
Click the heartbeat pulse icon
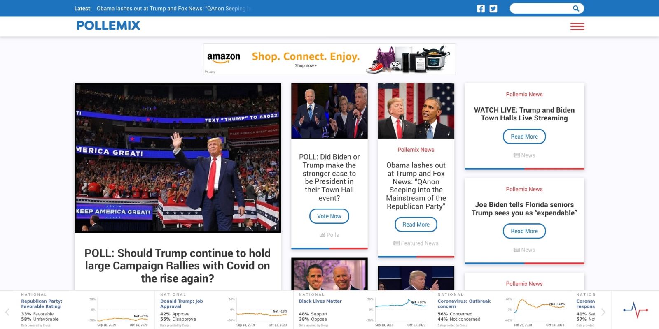pos(635,310)
